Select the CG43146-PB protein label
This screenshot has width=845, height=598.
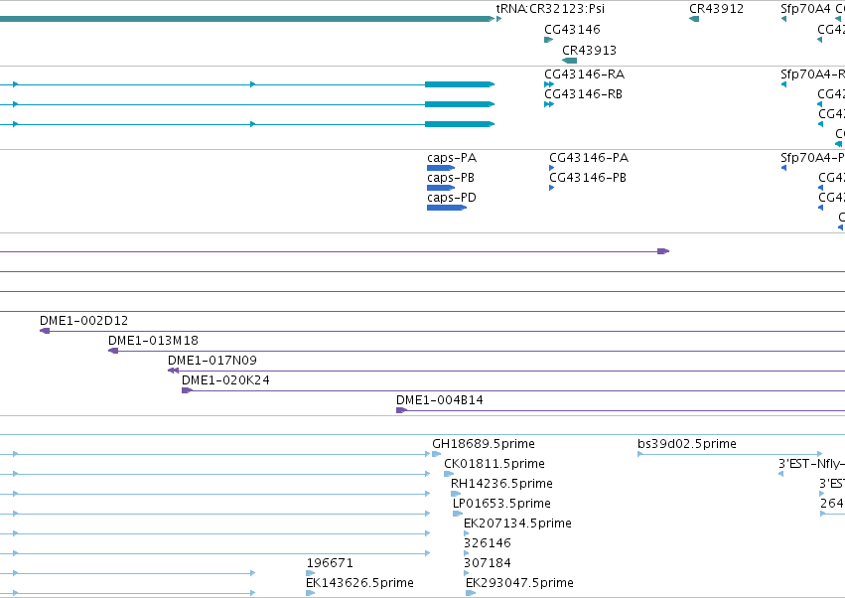coord(588,178)
